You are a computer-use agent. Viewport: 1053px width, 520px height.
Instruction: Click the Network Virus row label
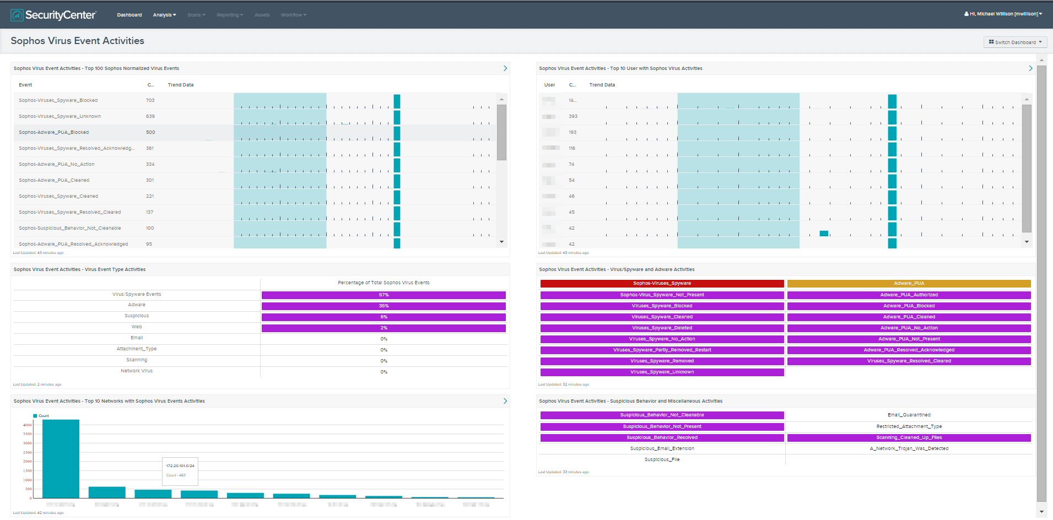137,371
